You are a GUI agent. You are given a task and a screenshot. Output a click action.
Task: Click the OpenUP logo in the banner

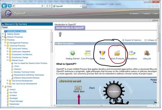pos(8,13)
